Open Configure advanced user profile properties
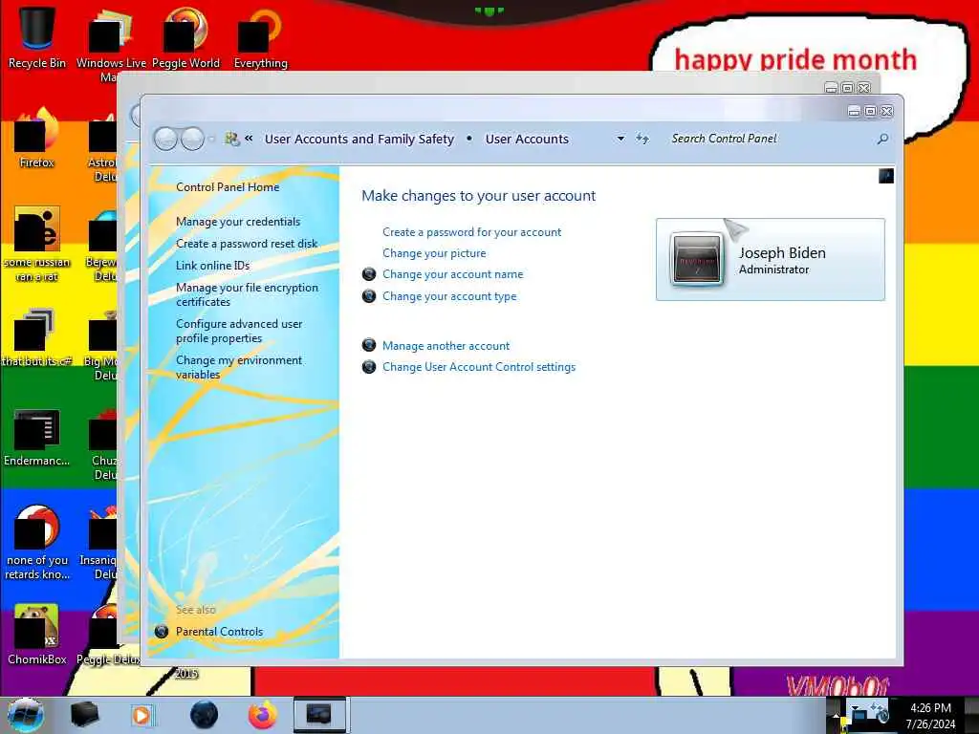Screen dimensions: 979x734 [239, 331]
